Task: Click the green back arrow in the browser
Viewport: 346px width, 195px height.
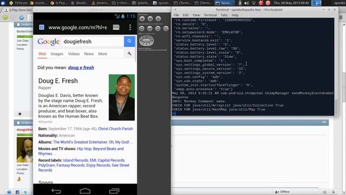Action: [5, 17]
